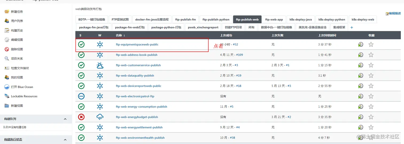The width and height of the screenshot is (404, 144).
Task: Sort table by 名称 column header
Action: click(x=121, y=35)
